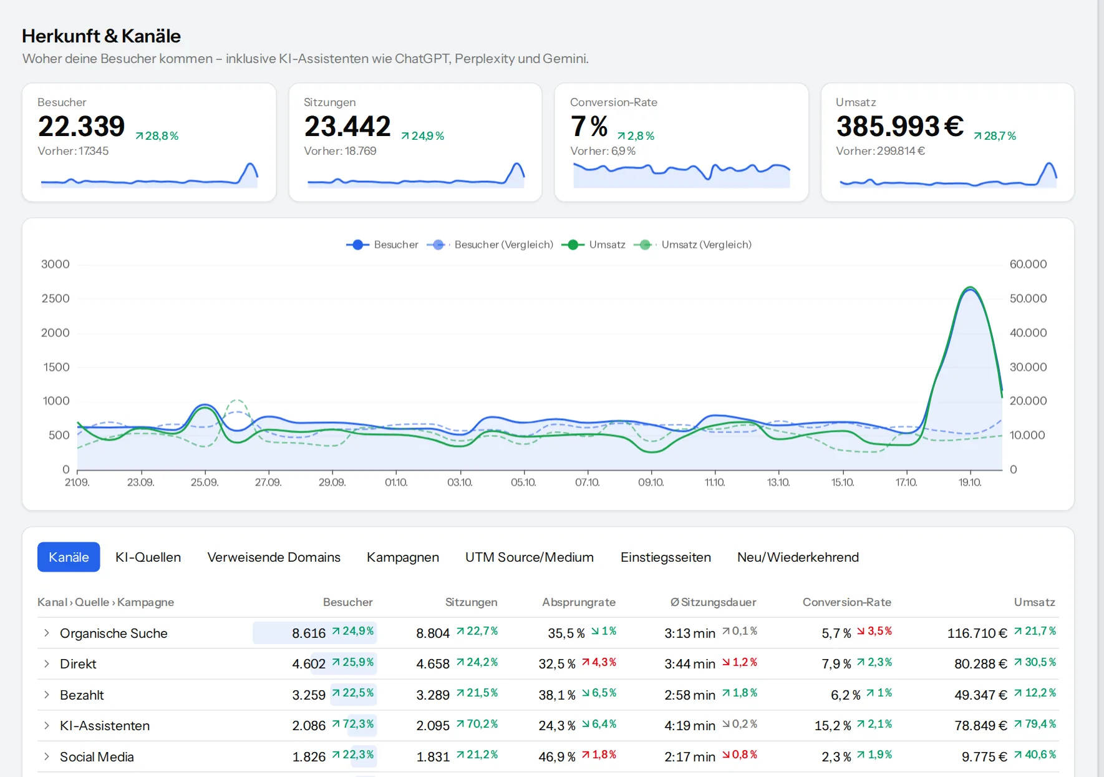
Task: Expand the Bezahlt channel row chevron
Action: [47, 695]
